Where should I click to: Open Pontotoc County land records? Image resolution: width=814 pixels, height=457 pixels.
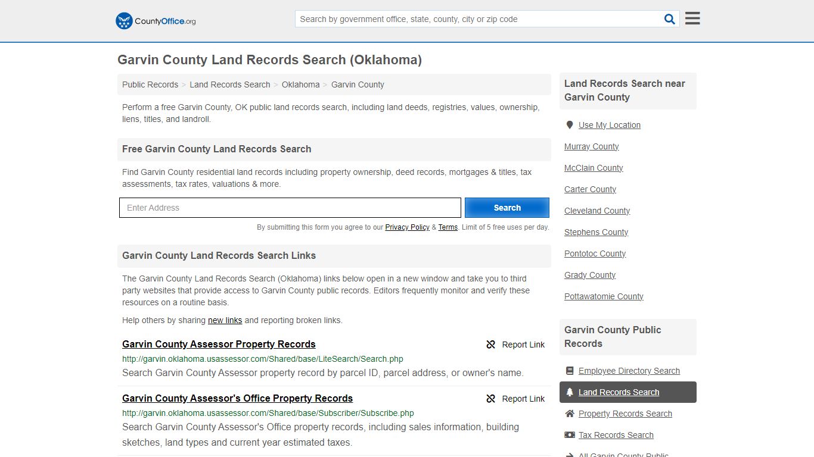pos(595,253)
